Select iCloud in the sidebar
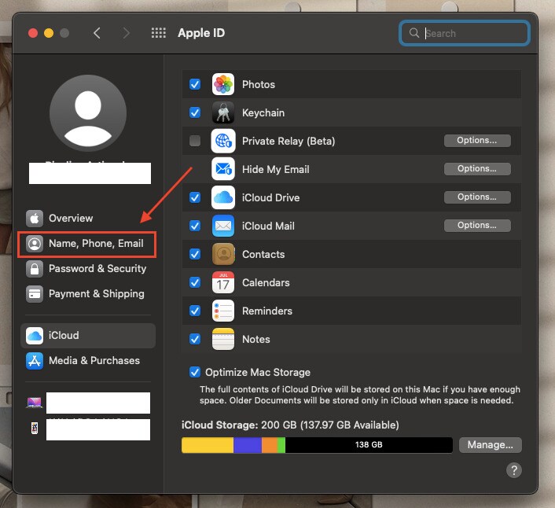The image size is (555, 508). (x=88, y=336)
